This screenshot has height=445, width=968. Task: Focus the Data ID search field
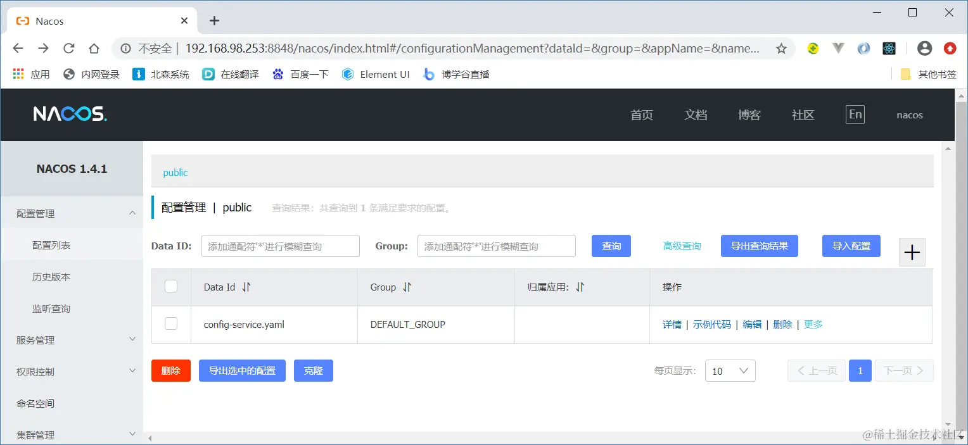click(281, 246)
